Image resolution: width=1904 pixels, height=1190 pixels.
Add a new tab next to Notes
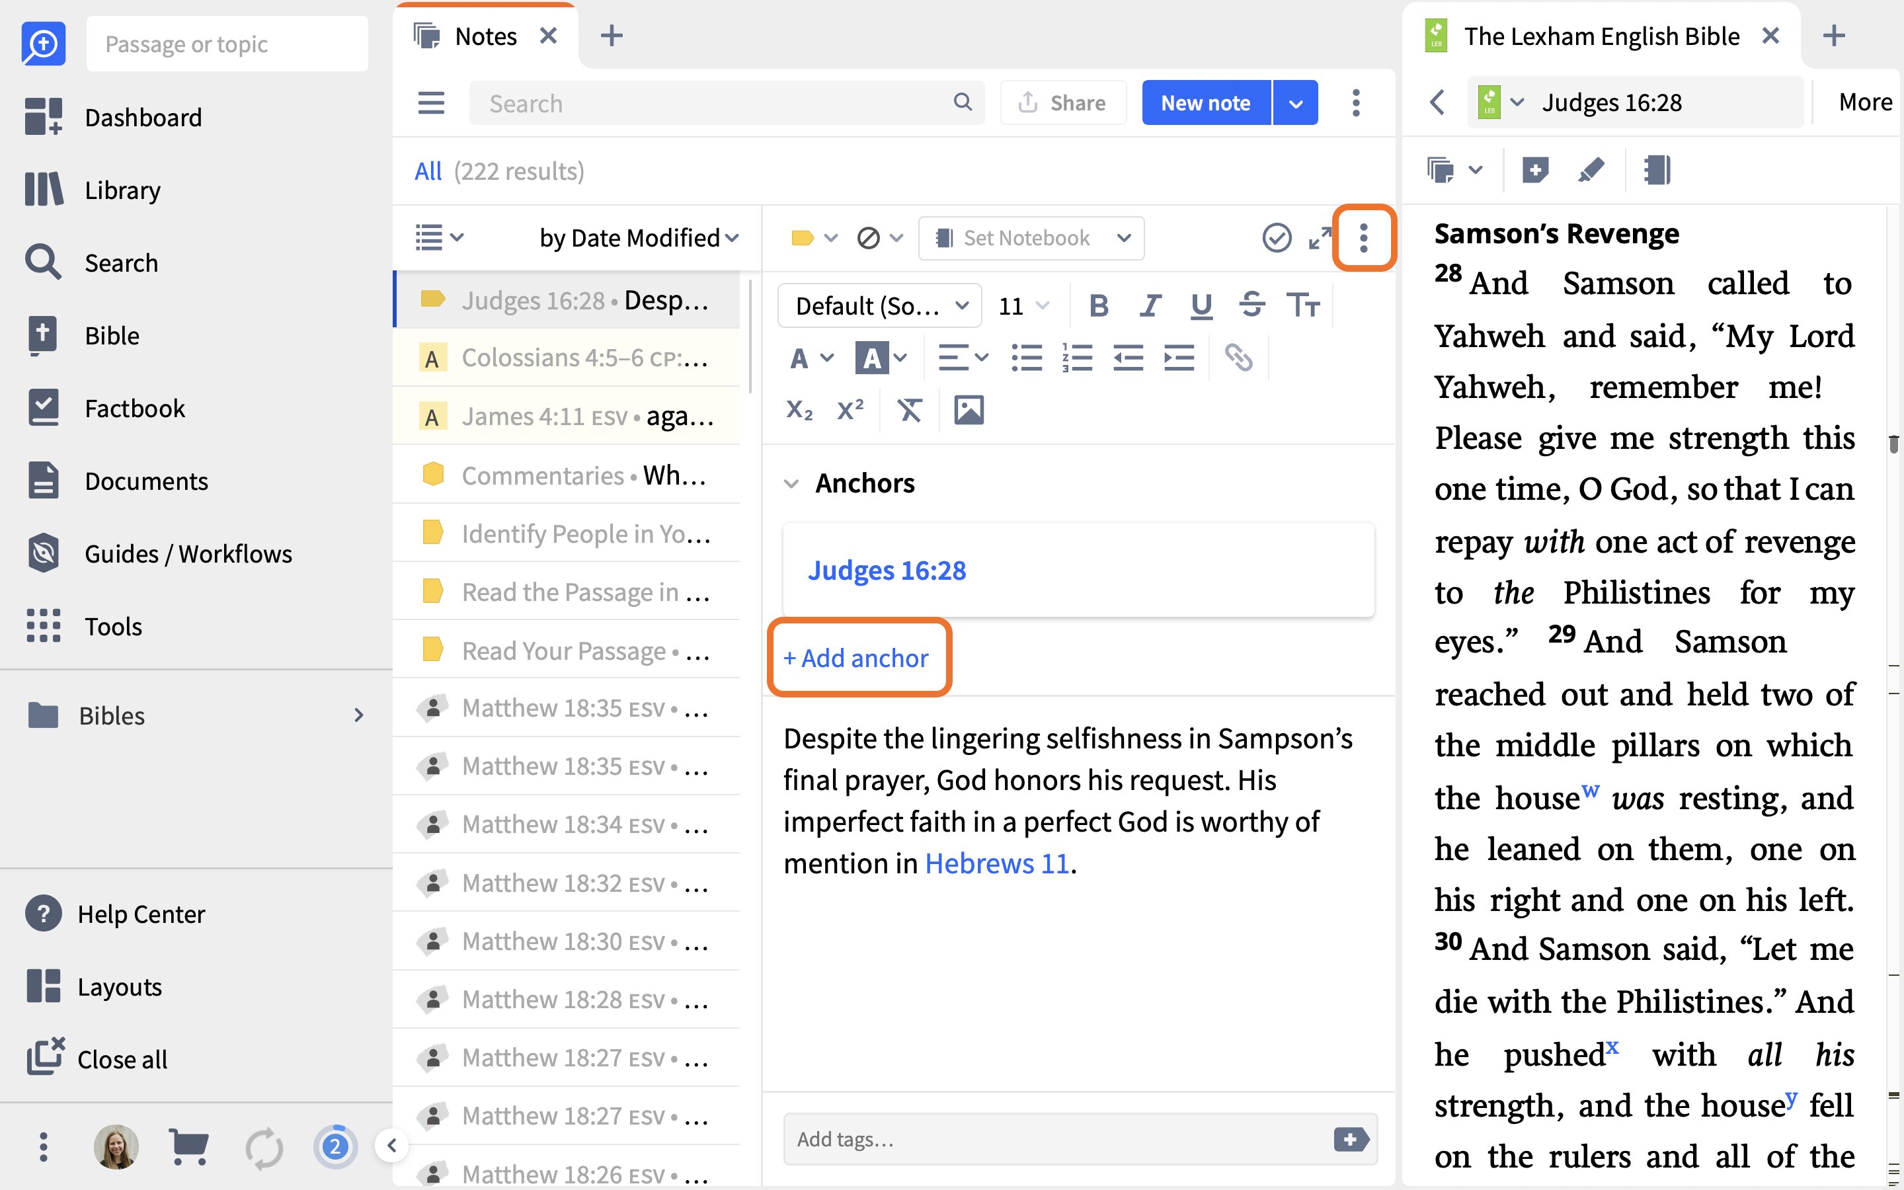(612, 36)
